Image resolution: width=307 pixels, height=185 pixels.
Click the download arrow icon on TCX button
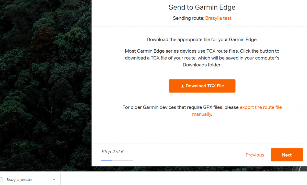tap(182, 86)
